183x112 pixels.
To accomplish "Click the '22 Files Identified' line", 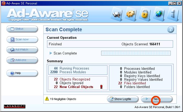I will 132,83.
